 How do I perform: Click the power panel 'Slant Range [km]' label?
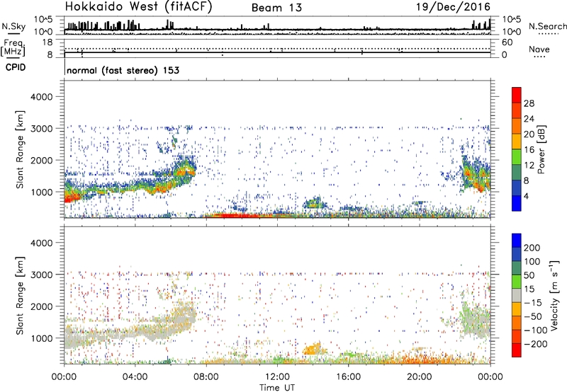pyautogui.click(x=20, y=149)
